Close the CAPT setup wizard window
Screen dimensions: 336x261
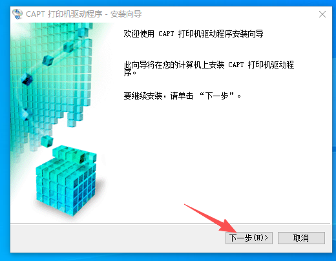tap(322, 14)
